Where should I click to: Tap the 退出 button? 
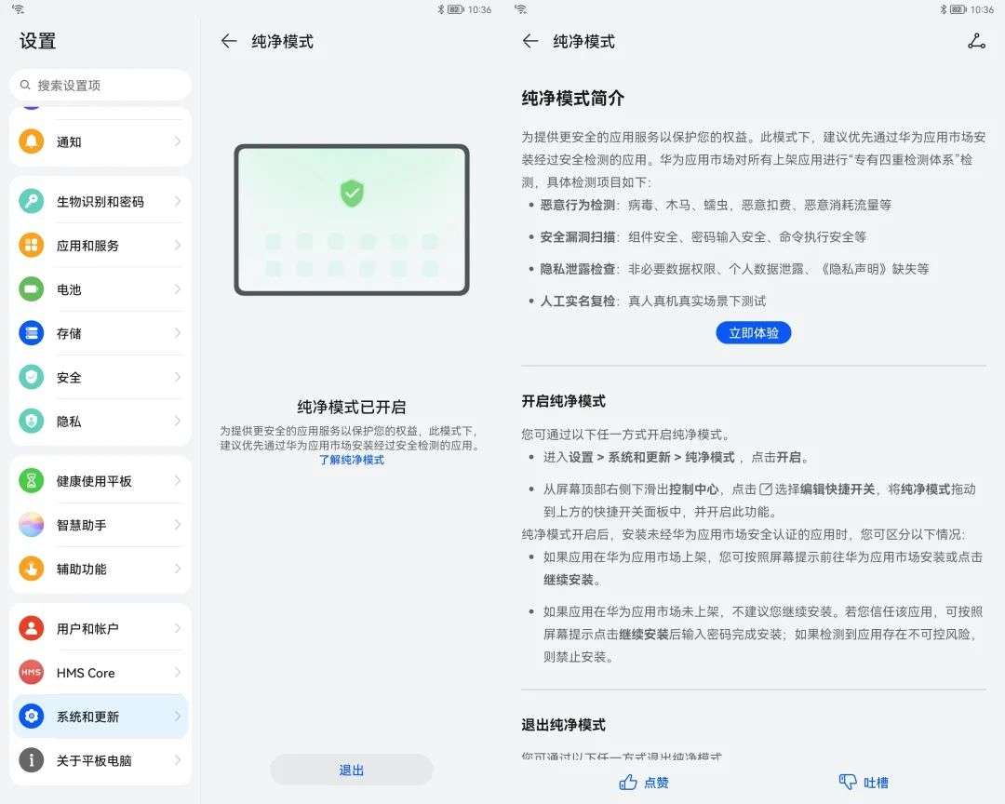[x=351, y=770]
